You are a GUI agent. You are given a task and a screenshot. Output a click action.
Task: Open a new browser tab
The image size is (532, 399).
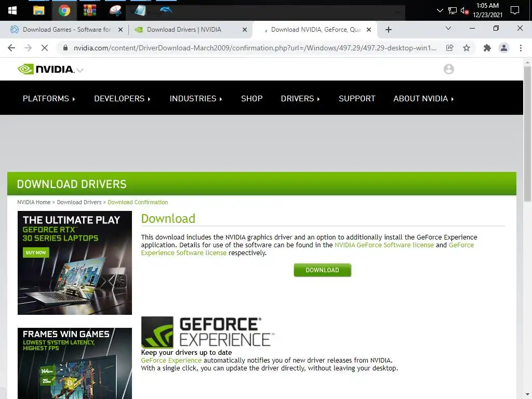click(389, 30)
